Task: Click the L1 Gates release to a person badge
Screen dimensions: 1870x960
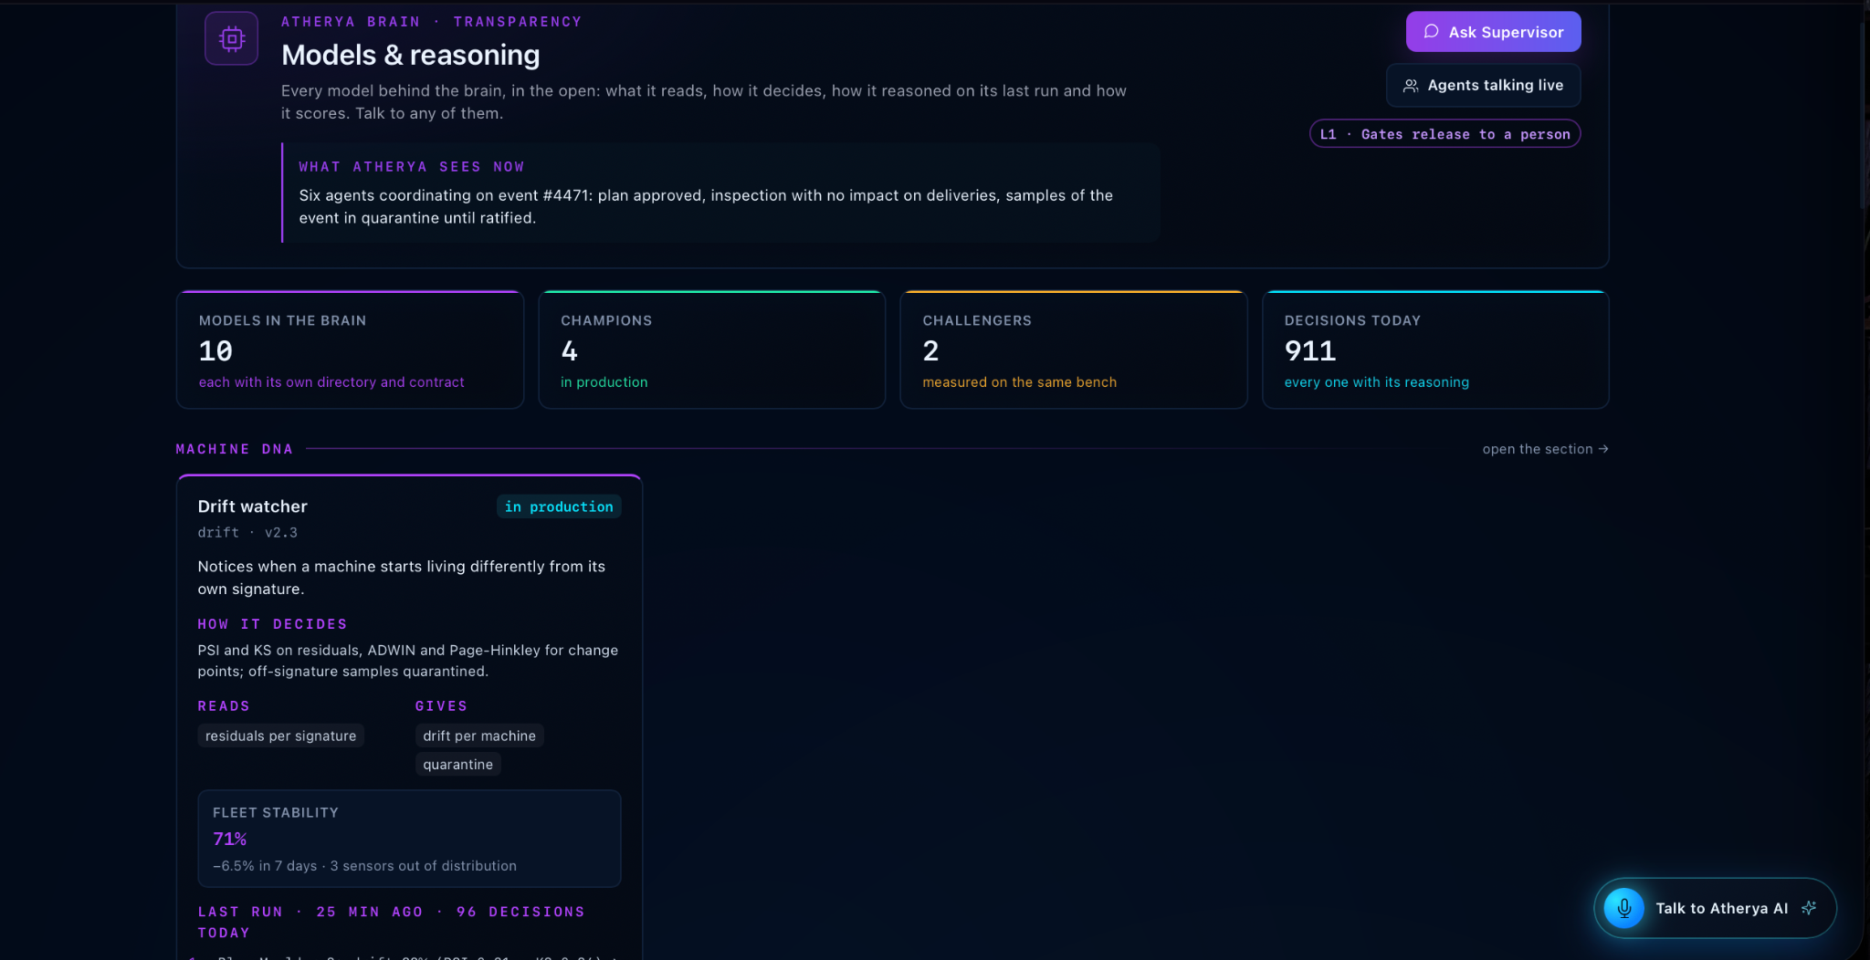Action: [1445, 134]
